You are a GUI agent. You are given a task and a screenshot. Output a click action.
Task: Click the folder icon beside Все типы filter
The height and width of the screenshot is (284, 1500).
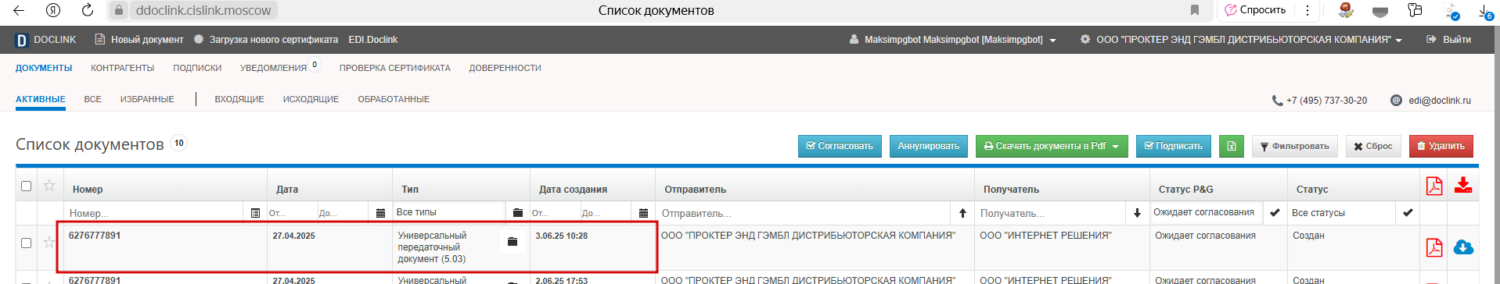(517, 212)
